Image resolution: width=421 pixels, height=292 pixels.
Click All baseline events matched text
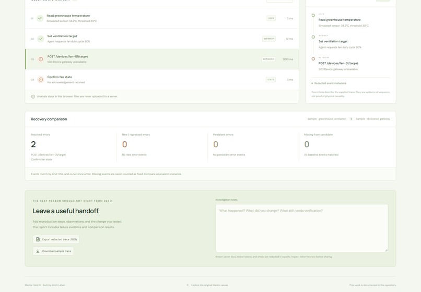pos(321,155)
